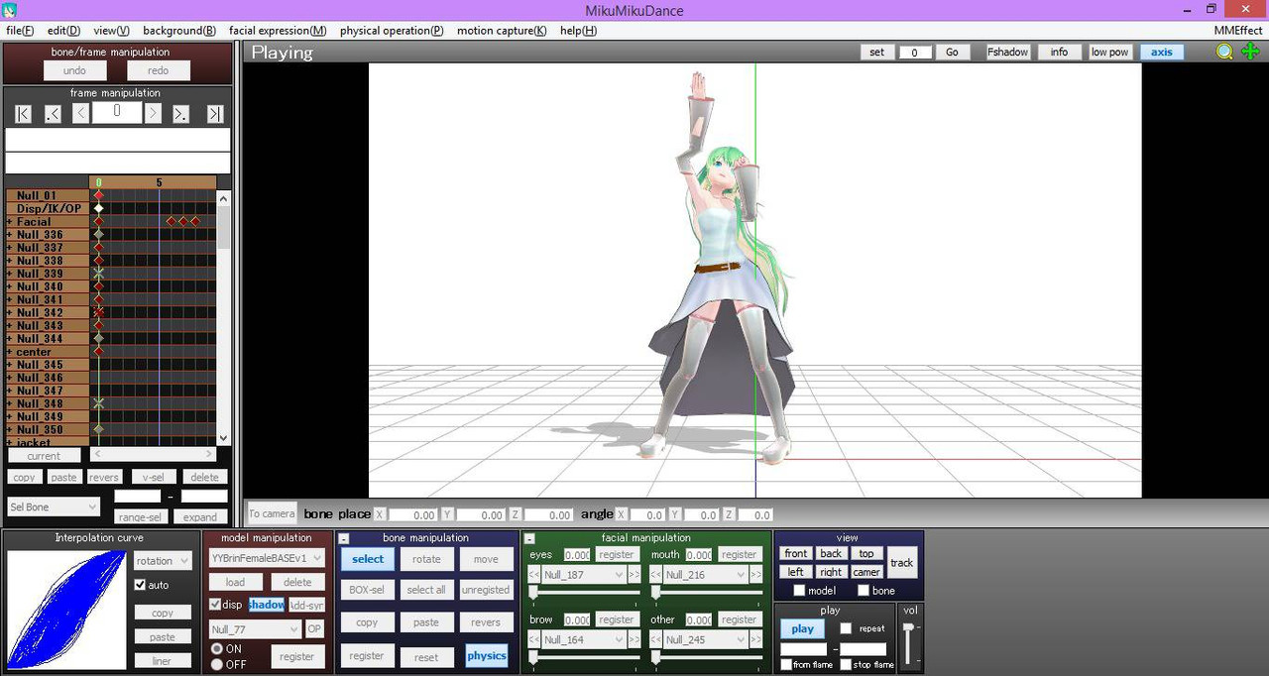The width and height of the screenshot is (1269, 676).
Task: Tick the stop flame checkbox
Action: [x=846, y=664]
